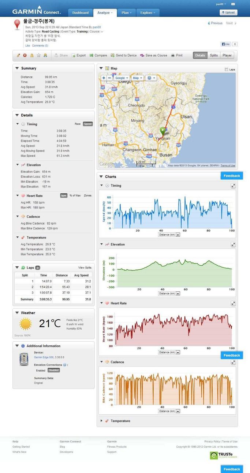
Task: Collapse the Weather panel
Action: pyautogui.click(x=17, y=313)
